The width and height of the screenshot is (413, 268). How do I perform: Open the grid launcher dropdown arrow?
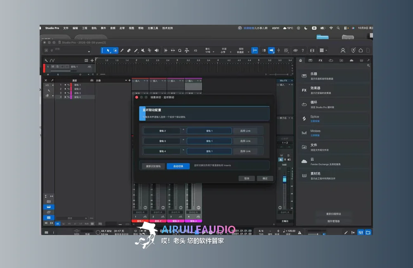(x=326, y=50)
